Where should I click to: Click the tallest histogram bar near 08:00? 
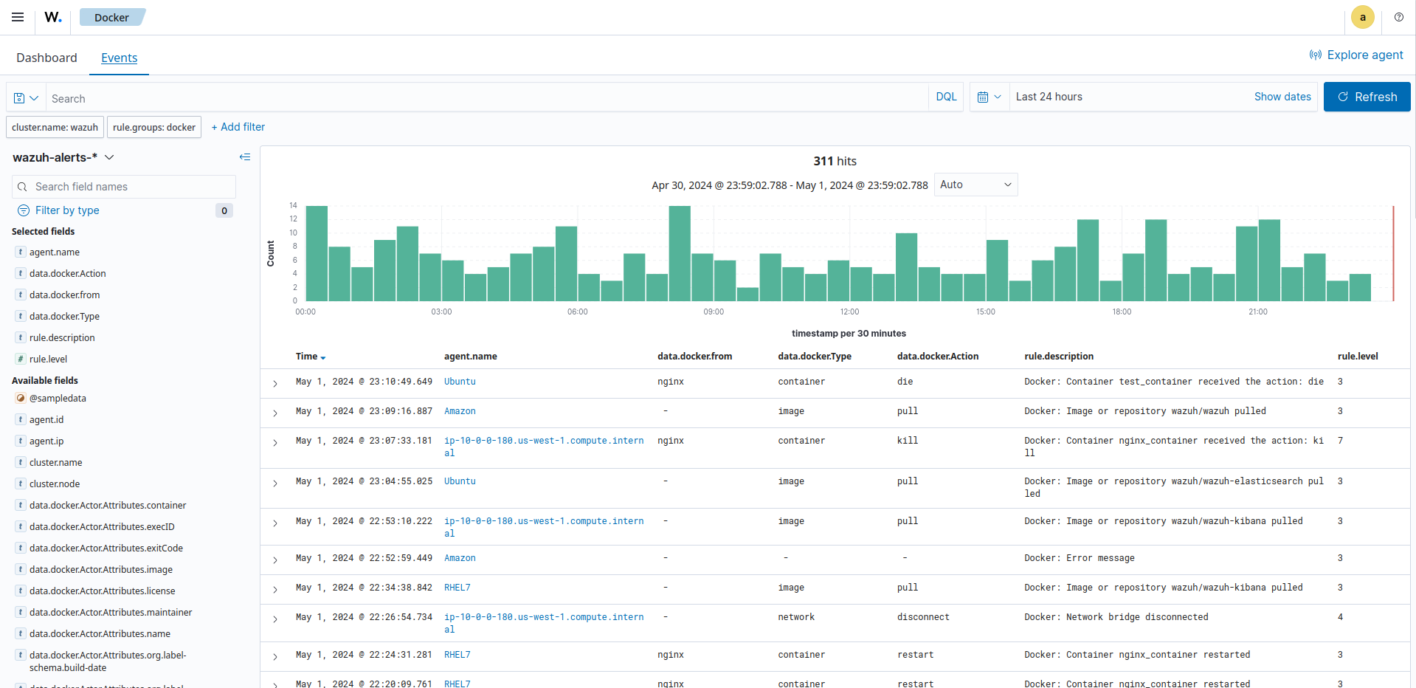(679, 253)
